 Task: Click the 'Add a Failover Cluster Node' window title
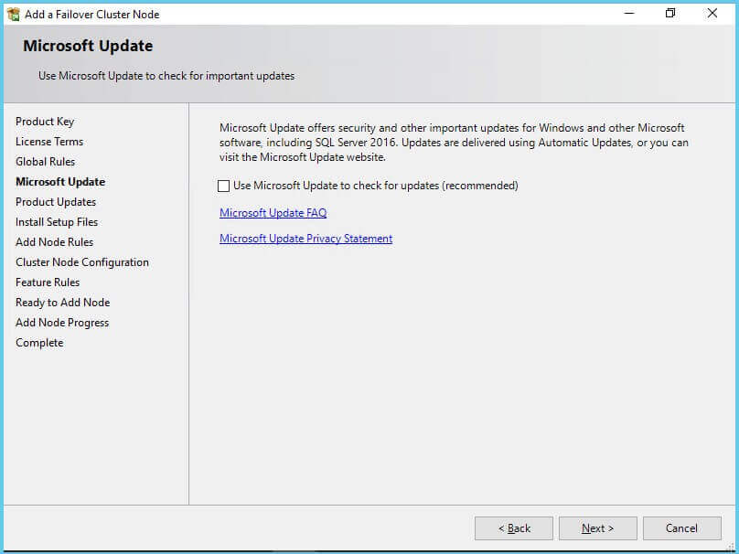click(91, 14)
